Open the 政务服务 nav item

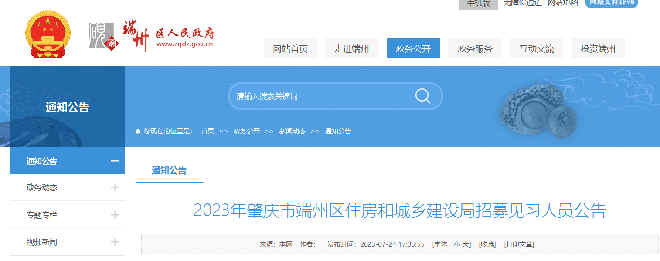[x=475, y=48]
